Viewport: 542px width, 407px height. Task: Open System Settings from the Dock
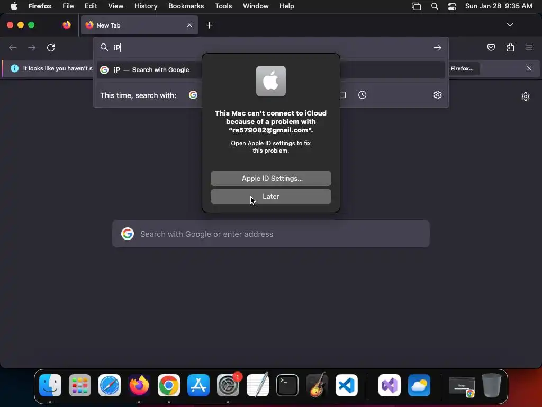[228, 385]
